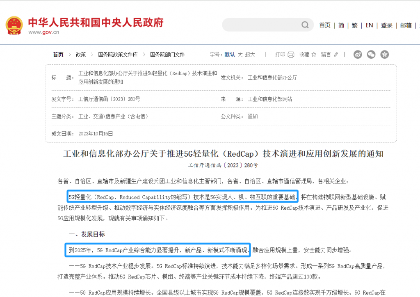Share to WeChat via round icon

point(371,55)
